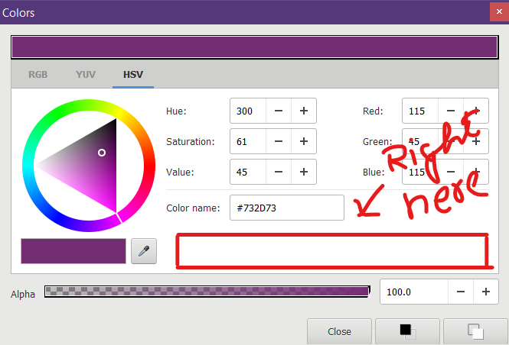Click the Close button
Viewport: 509px width, 345px height.
point(339,332)
